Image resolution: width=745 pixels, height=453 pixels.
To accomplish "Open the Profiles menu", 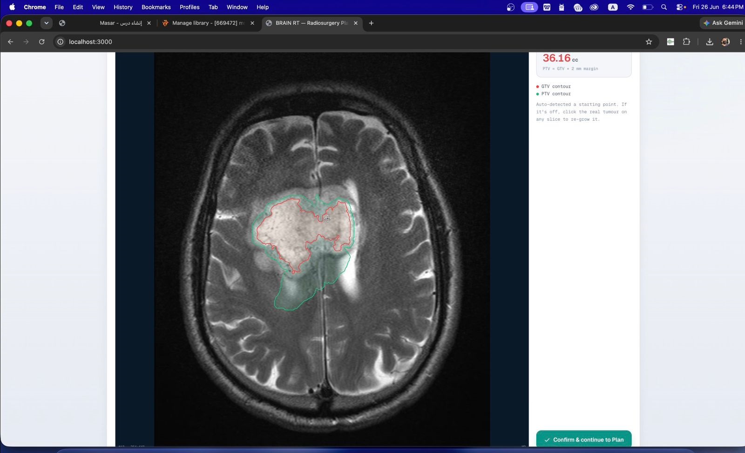I will point(190,7).
